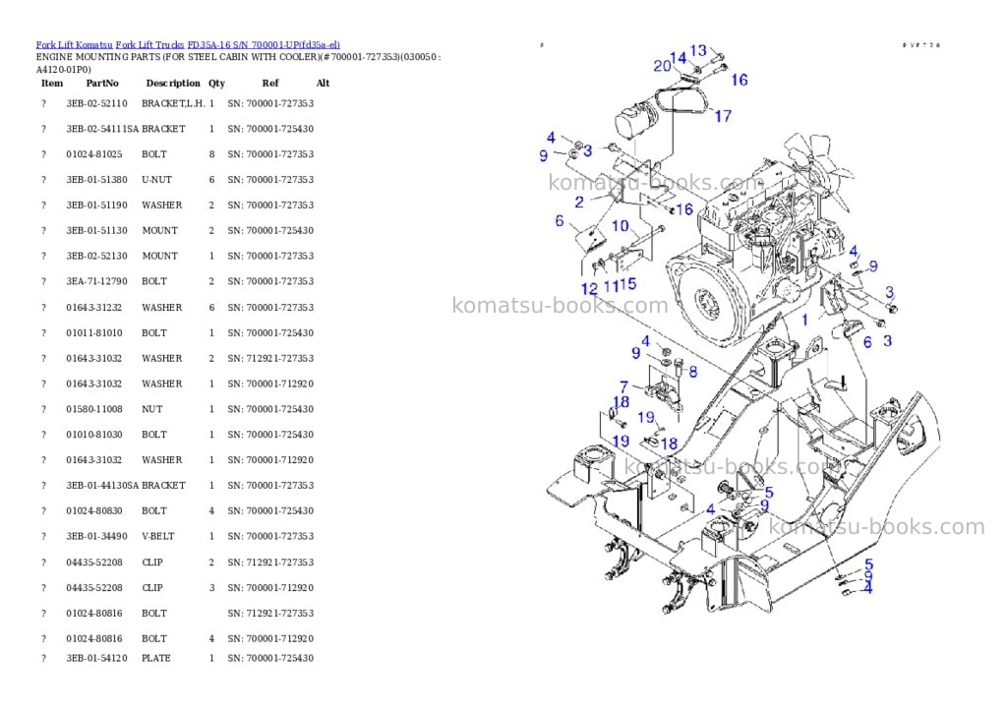The height and width of the screenshot is (713, 1007).
Task: Click diagram callout number 20
Action: pos(662,66)
